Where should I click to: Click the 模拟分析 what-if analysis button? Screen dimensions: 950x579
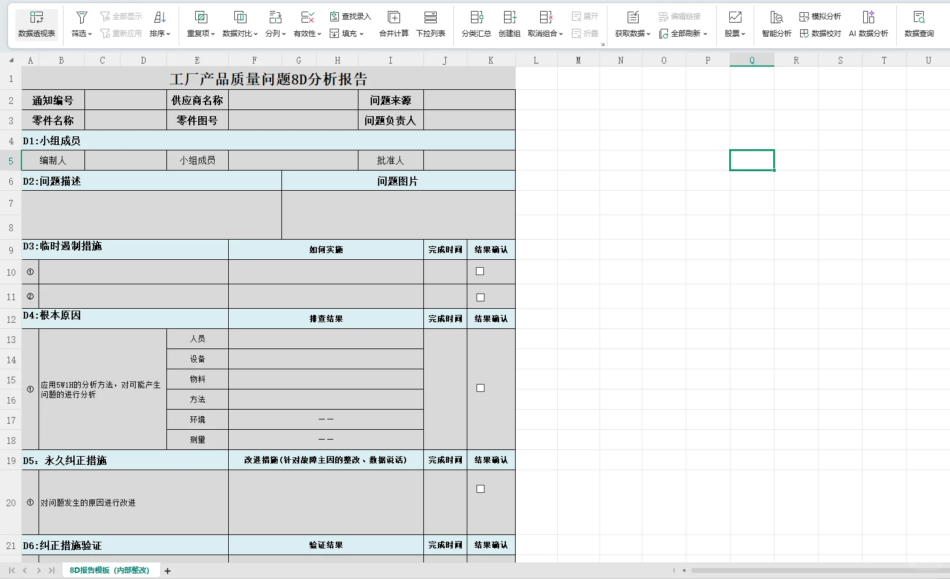coord(820,17)
